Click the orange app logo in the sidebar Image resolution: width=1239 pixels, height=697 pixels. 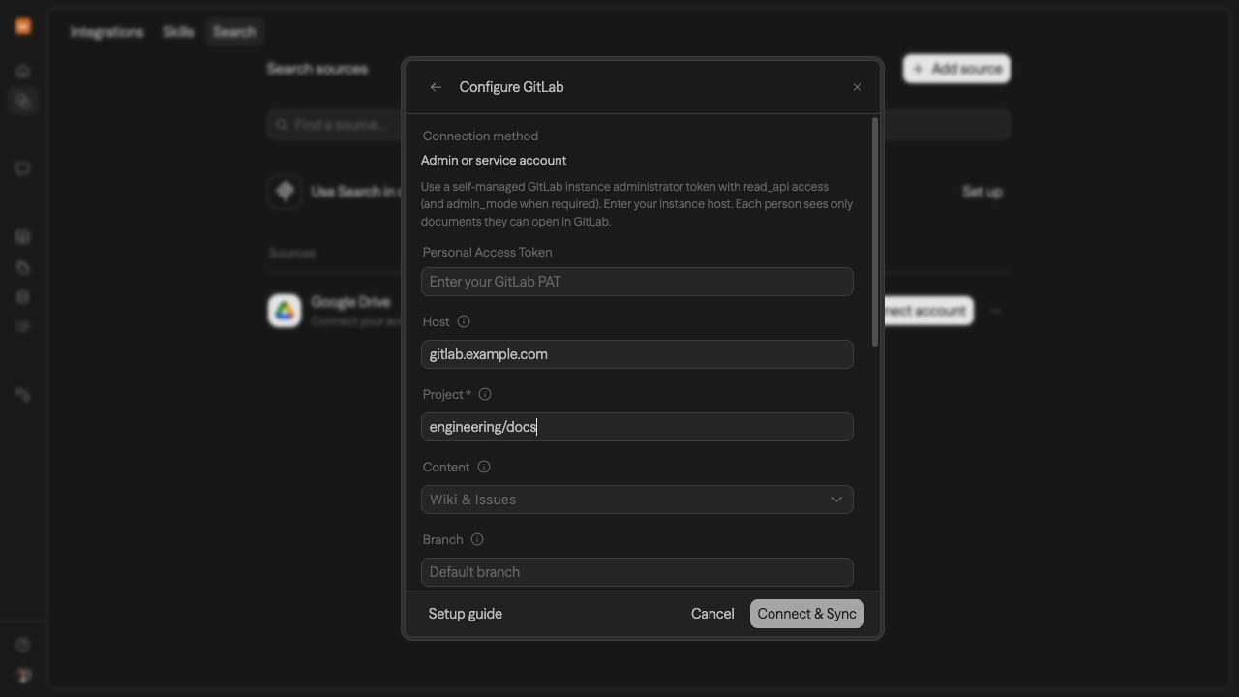pyautogui.click(x=23, y=26)
